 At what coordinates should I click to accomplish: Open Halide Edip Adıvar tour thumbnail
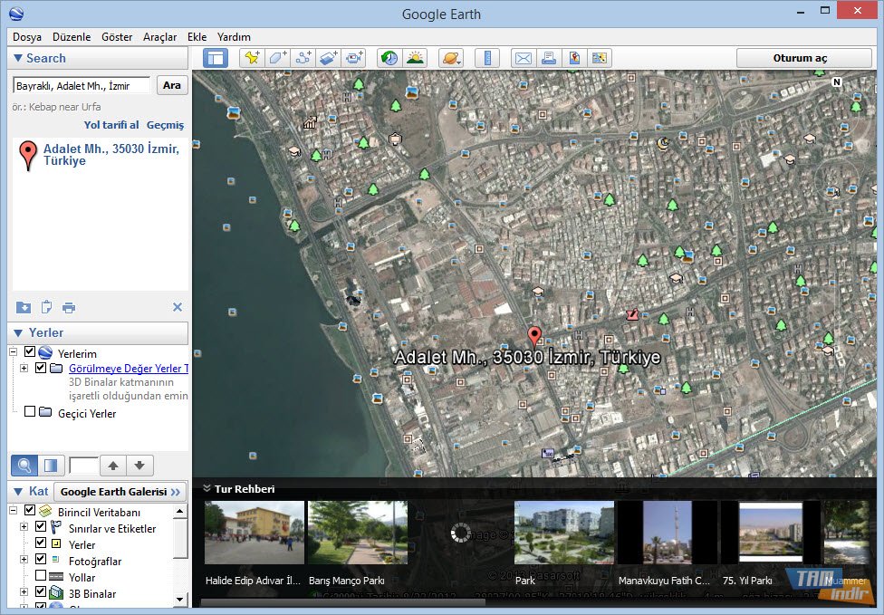255,533
